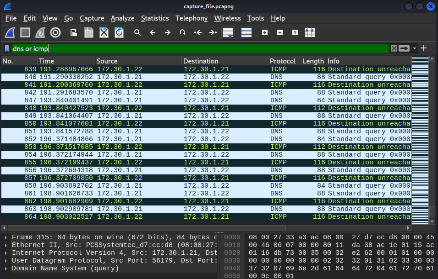The image size is (438, 279).
Task: Select packet number 839
Action: tap(207, 69)
